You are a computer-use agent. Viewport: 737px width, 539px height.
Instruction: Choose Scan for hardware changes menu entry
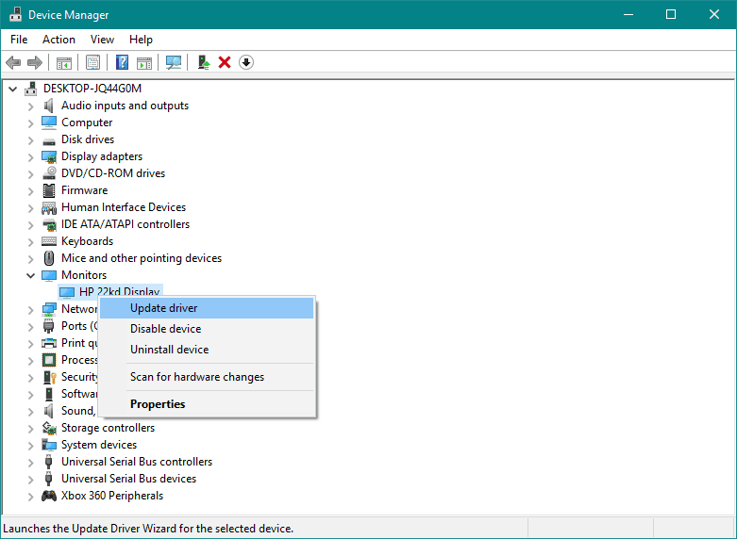point(207,377)
